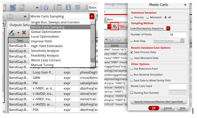
Task: Choose Monte Carlo Sampling in list
Action: click(x=60, y=27)
